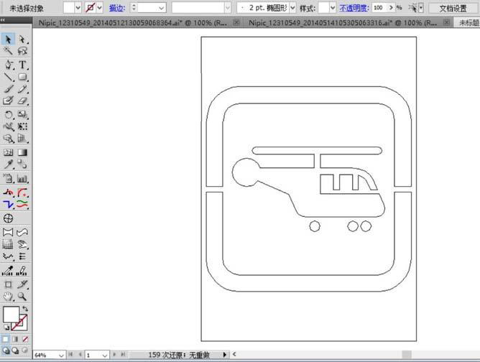
Task: Open the stroke weight dropdown
Action: point(161,8)
